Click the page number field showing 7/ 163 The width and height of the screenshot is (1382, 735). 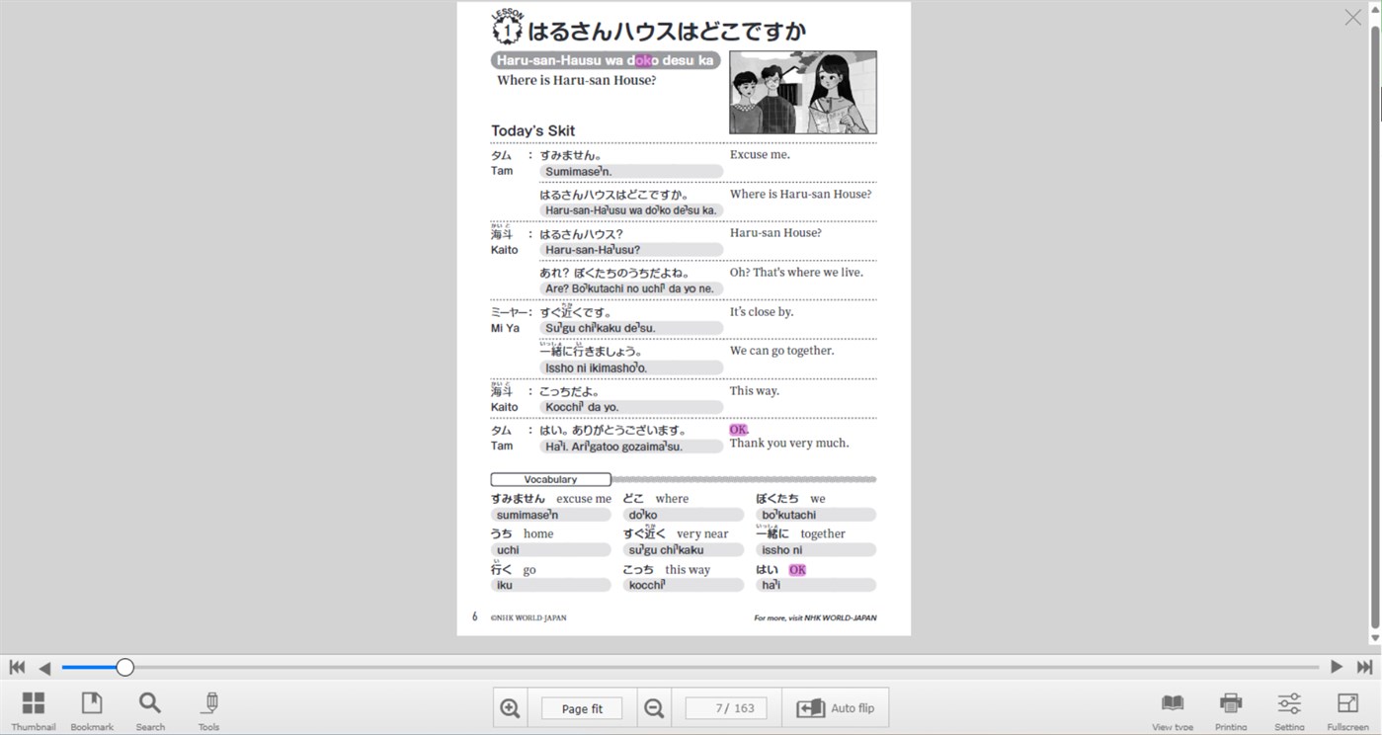(726, 708)
